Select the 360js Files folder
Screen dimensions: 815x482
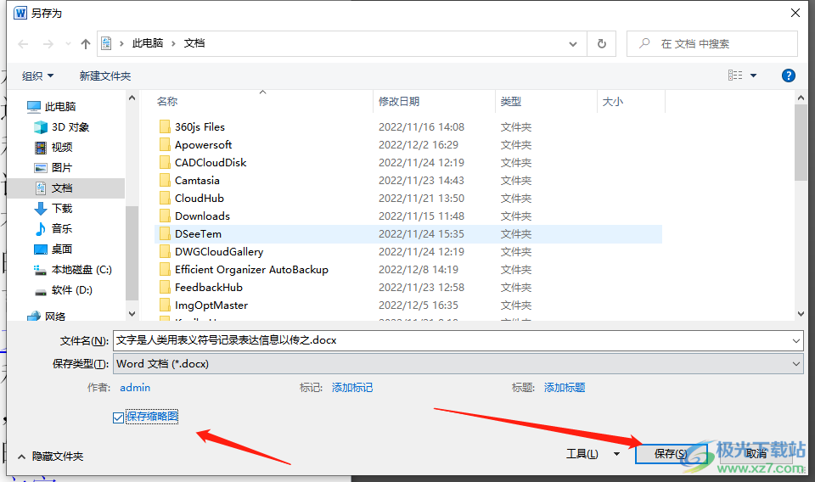click(200, 126)
